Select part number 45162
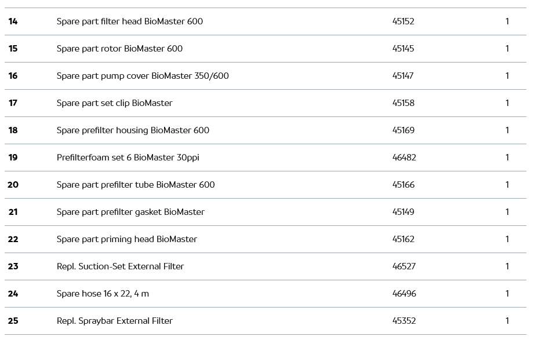Image resolution: width=534 pixels, height=351 pixels. tap(403, 239)
